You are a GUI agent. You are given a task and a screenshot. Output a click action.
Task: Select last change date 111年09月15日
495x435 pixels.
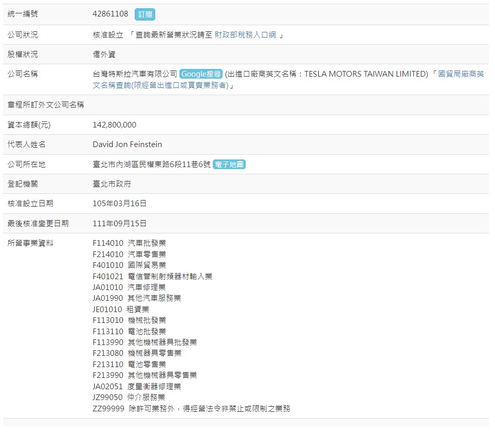tap(119, 223)
